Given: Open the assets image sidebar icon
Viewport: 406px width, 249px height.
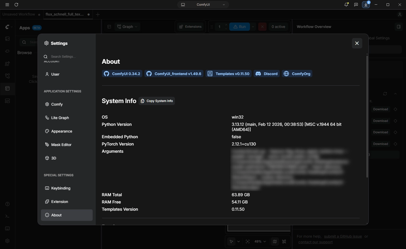Looking at the screenshot, I should click(8, 39).
